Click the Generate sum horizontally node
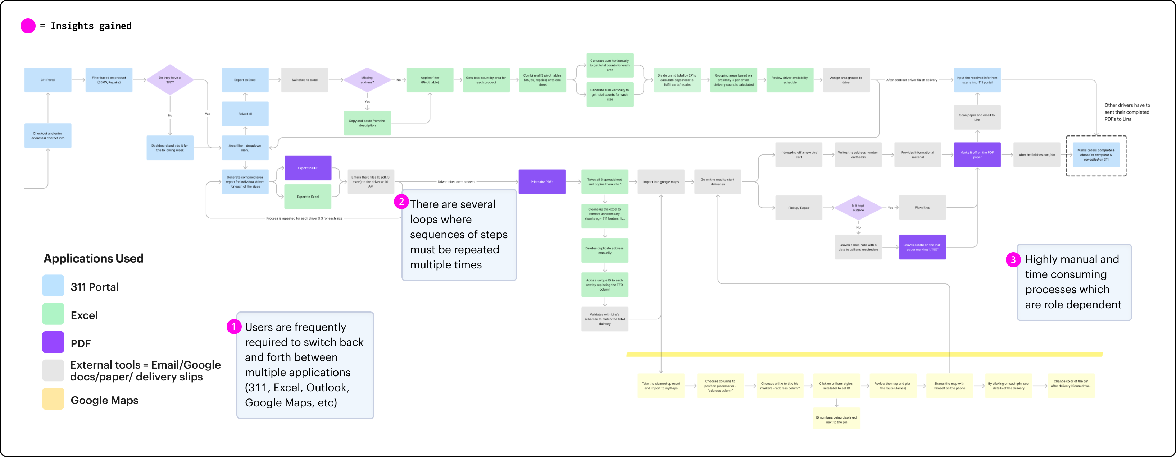 coord(609,65)
